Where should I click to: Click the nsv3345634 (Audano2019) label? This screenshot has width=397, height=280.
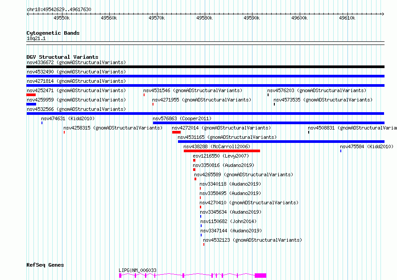click(231, 212)
